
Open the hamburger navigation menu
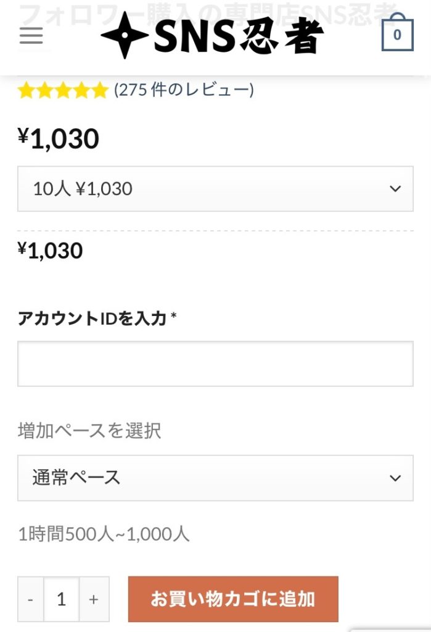31,35
